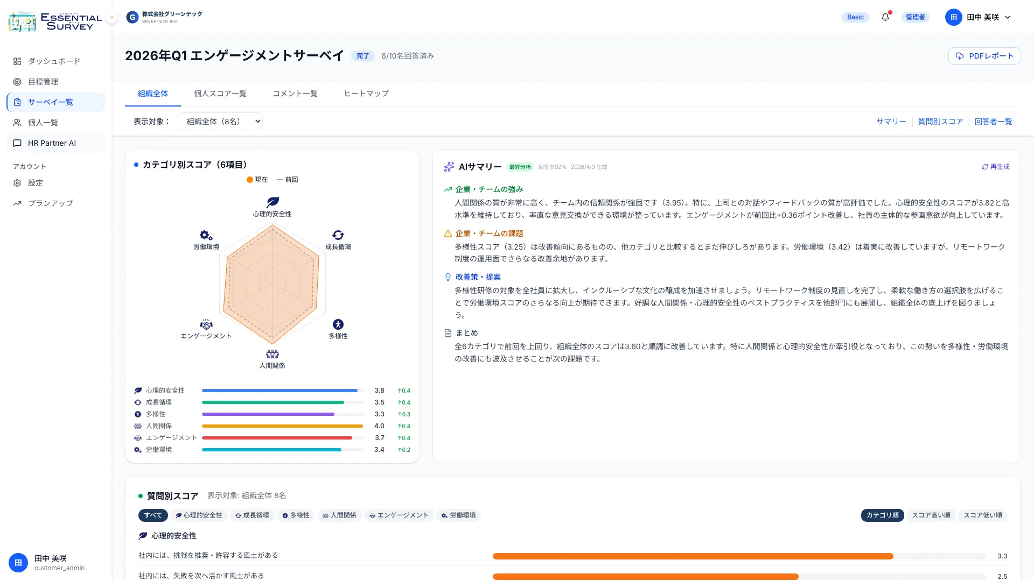
Task: Sort questions by スコア低い順
Action: tap(982, 515)
